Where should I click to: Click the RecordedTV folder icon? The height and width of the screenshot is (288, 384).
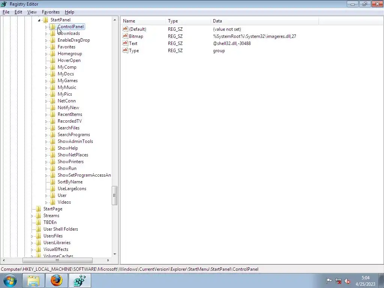52,121
